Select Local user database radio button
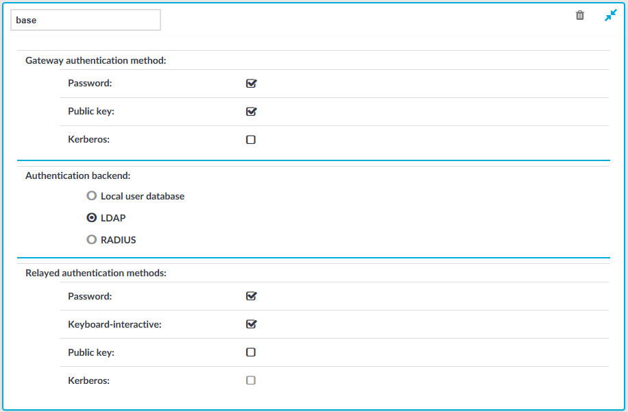This screenshot has width=628, height=412. 92,196
